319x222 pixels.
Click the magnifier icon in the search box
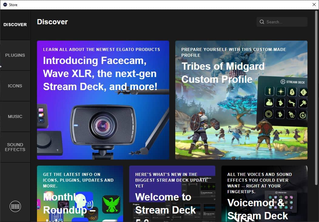(262, 22)
